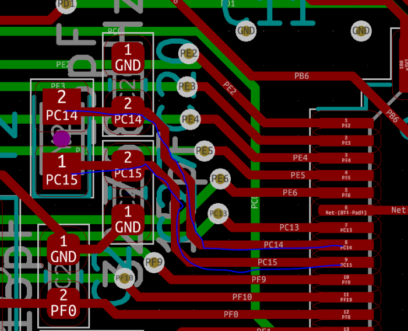
Task: Click the PC13 track label
Action: (289, 228)
